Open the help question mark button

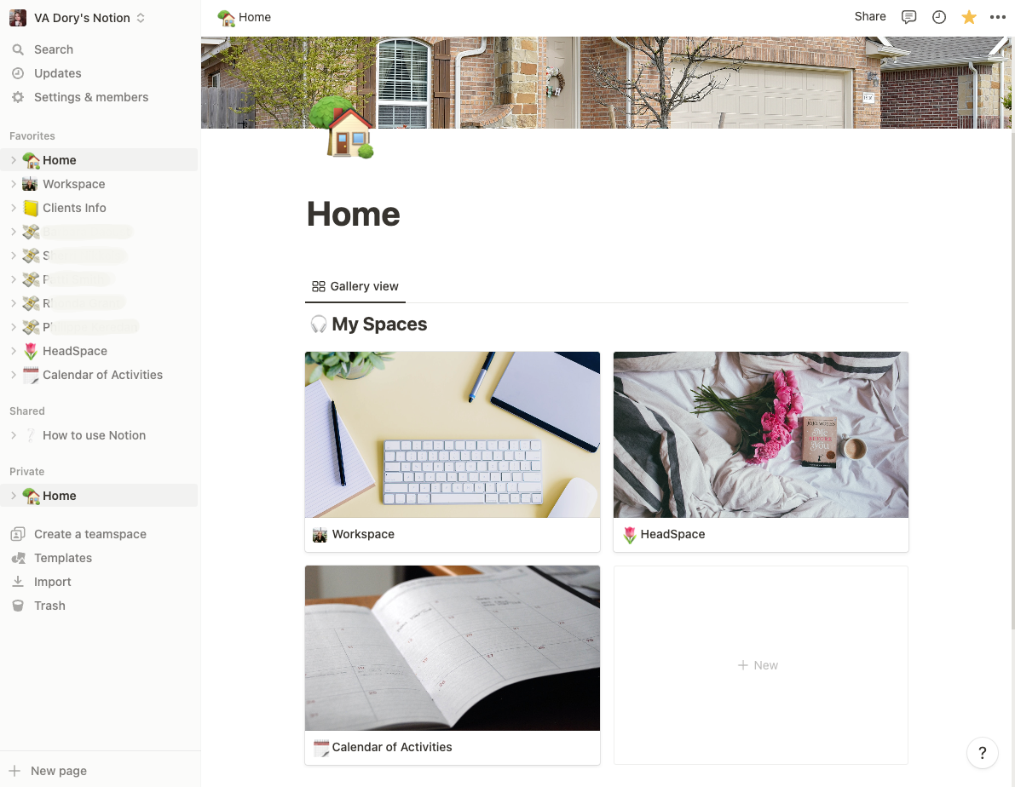point(982,753)
